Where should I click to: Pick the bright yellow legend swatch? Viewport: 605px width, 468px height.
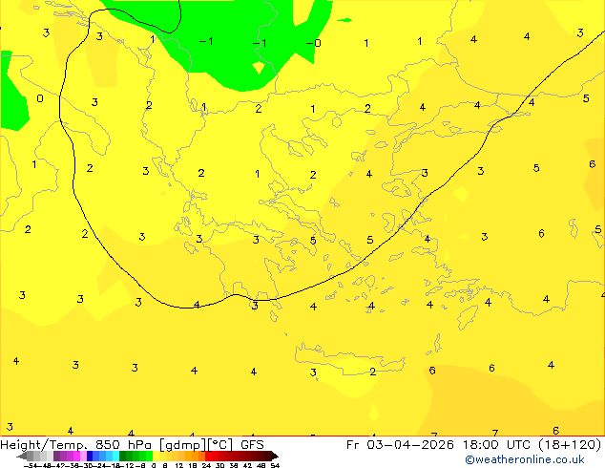156,456
